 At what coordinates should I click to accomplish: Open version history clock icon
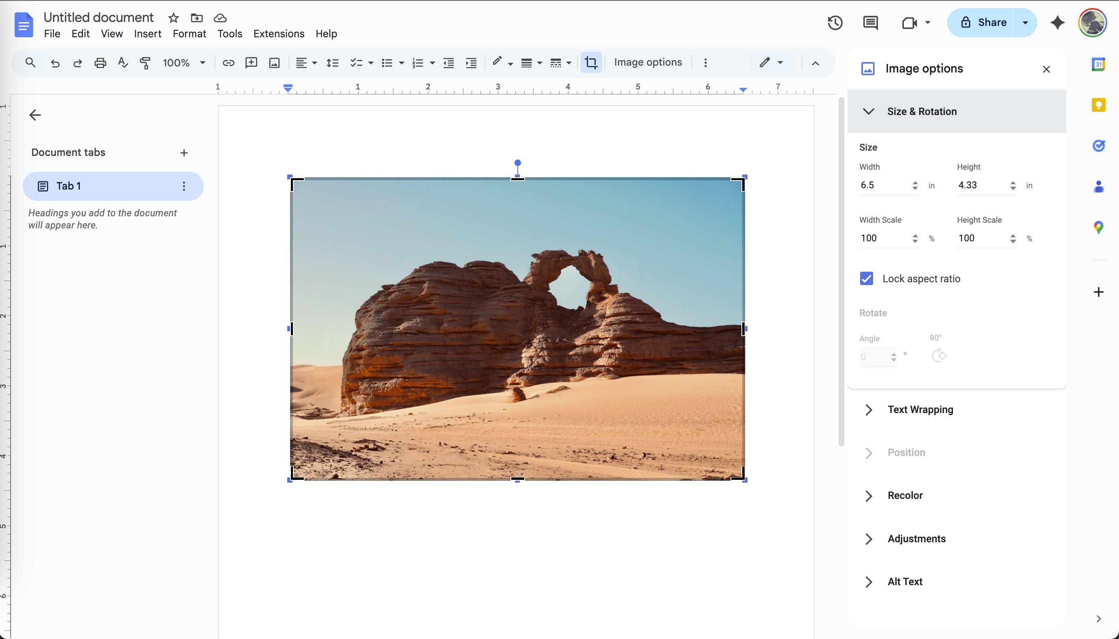click(835, 23)
